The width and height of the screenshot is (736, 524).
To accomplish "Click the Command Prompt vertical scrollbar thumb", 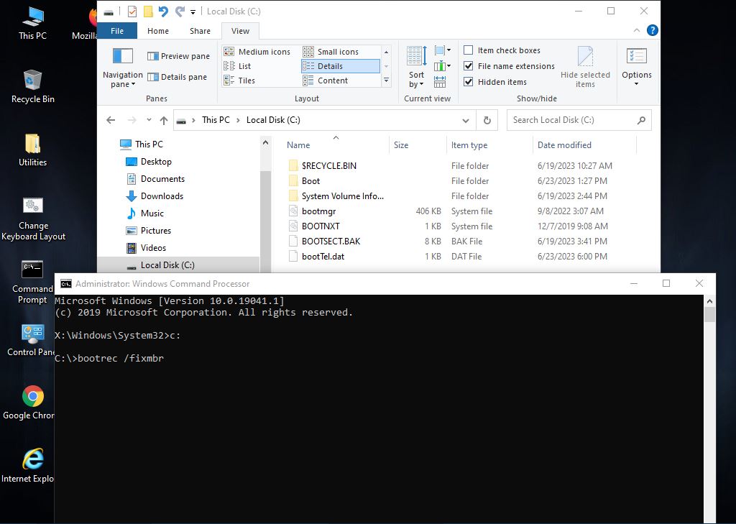I will (709, 315).
